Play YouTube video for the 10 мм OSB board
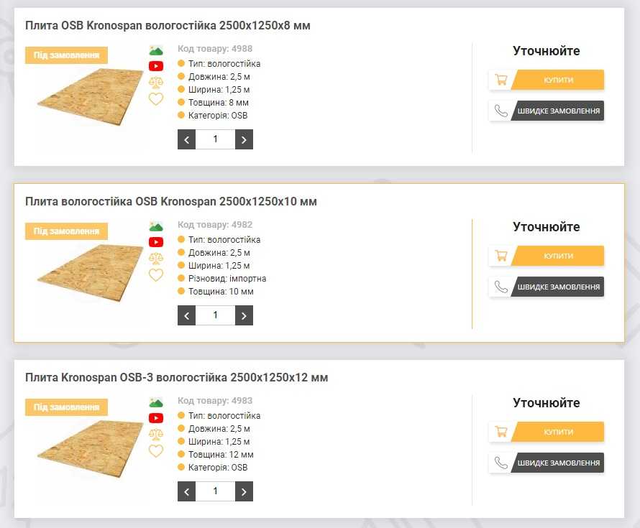 click(156, 242)
